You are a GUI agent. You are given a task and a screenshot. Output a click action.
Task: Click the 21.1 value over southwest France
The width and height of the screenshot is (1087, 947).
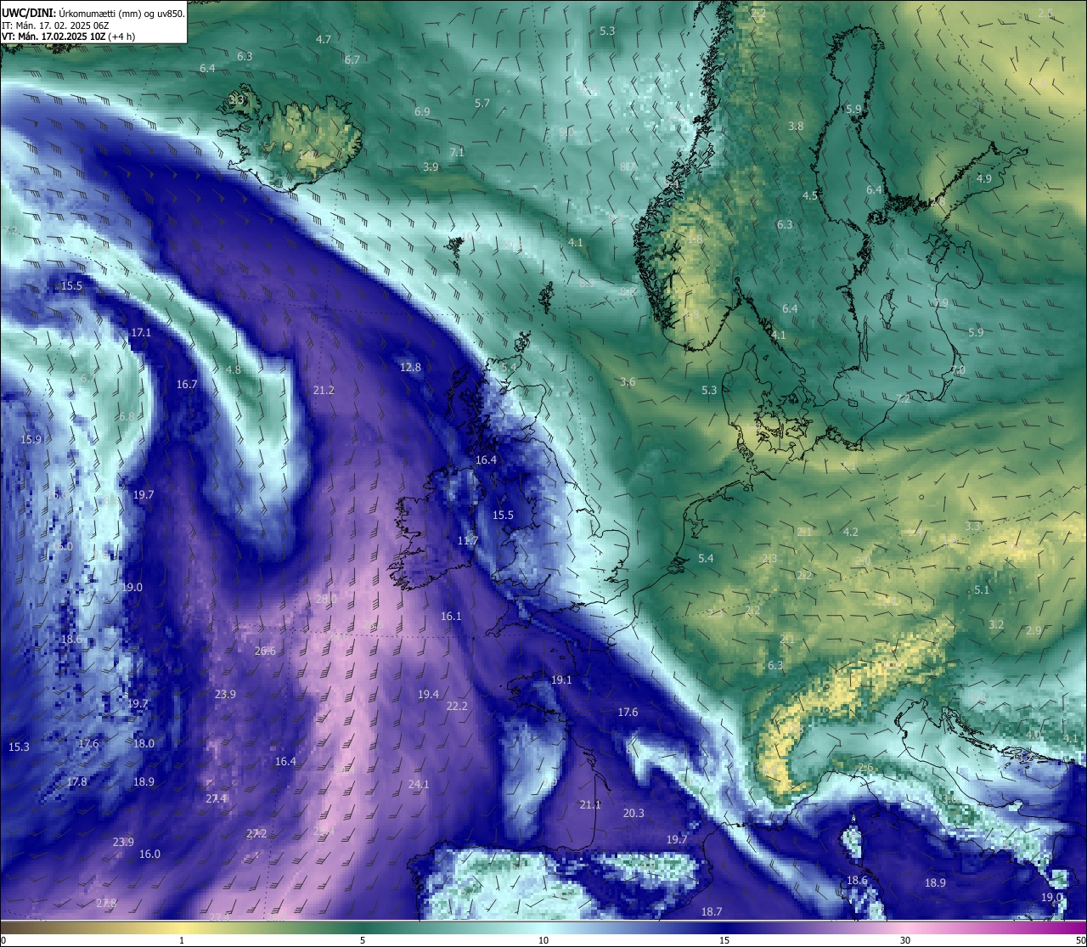point(590,805)
